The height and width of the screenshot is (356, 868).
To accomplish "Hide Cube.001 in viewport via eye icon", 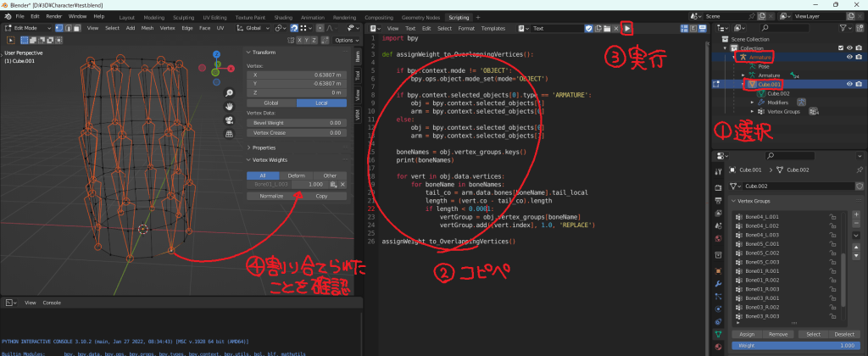I will [x=849, y=84].
